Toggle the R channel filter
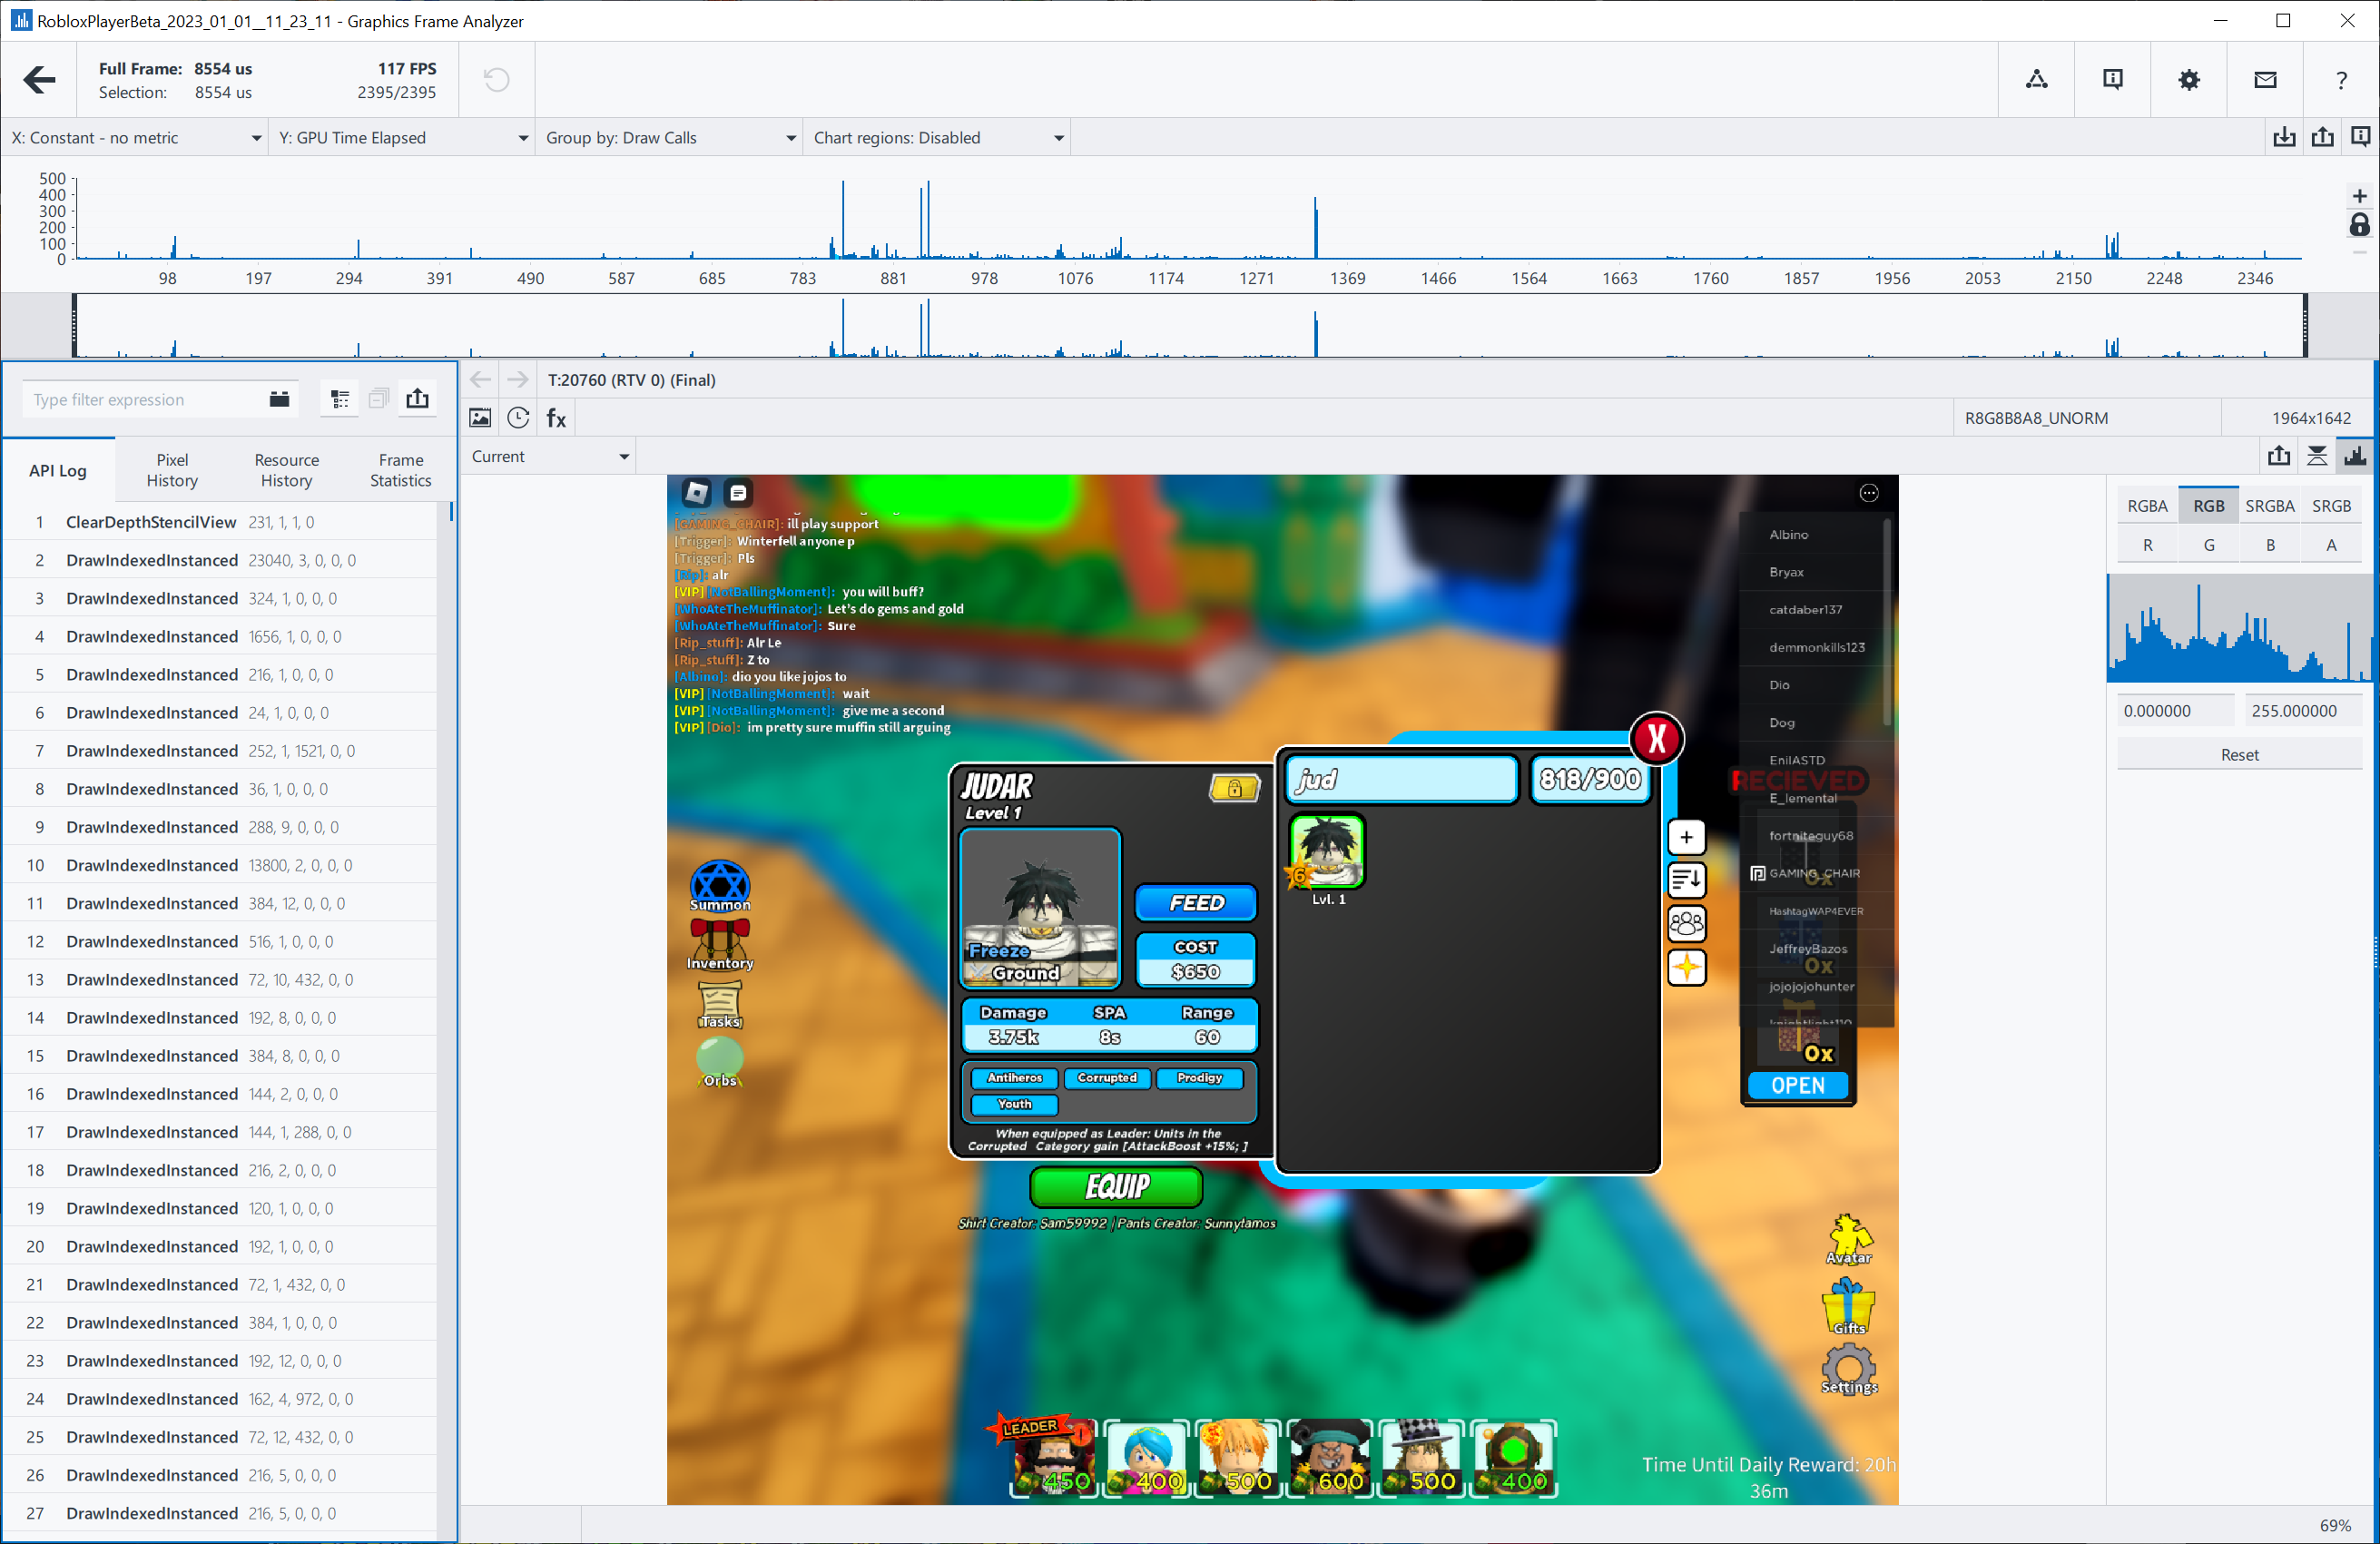The image size is (2380, 1544). [x=2147, y=545]
